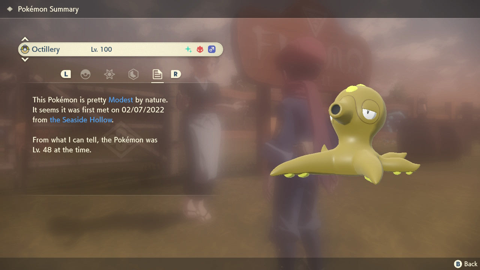480x270 pixels.
Task: Click the teal shiny sparkle icon
Action: 189,49
